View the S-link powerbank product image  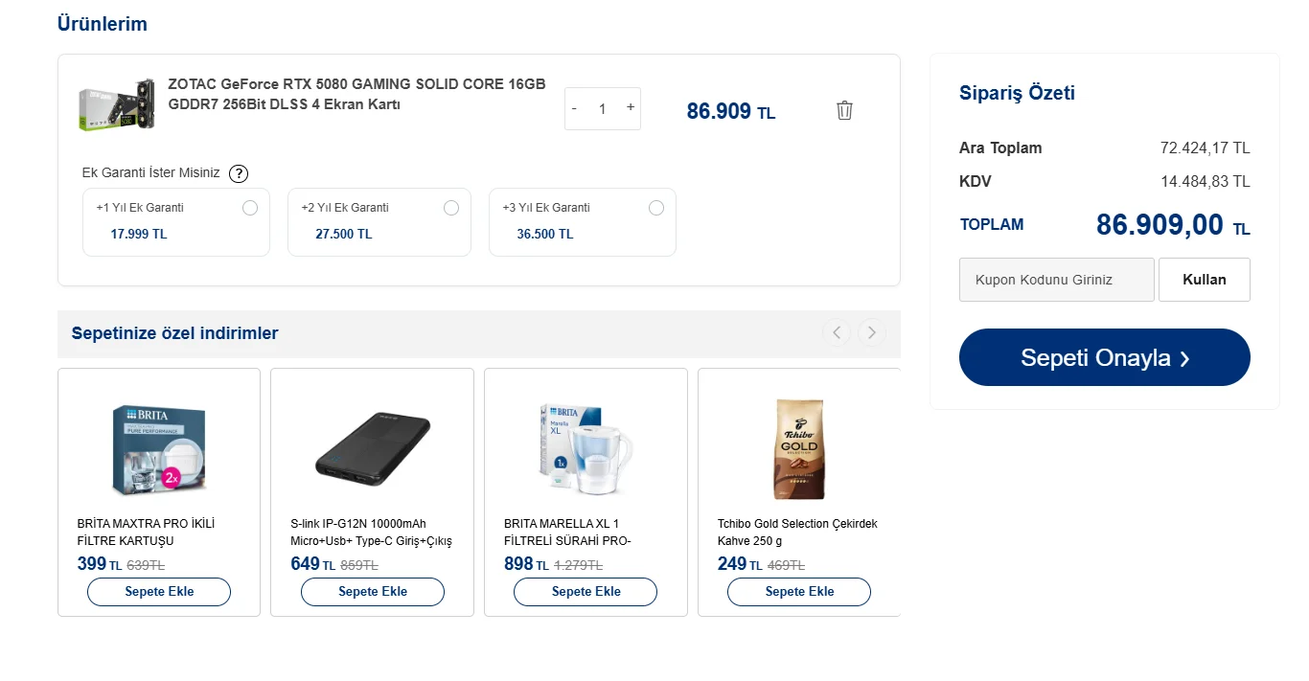[373, 445]
